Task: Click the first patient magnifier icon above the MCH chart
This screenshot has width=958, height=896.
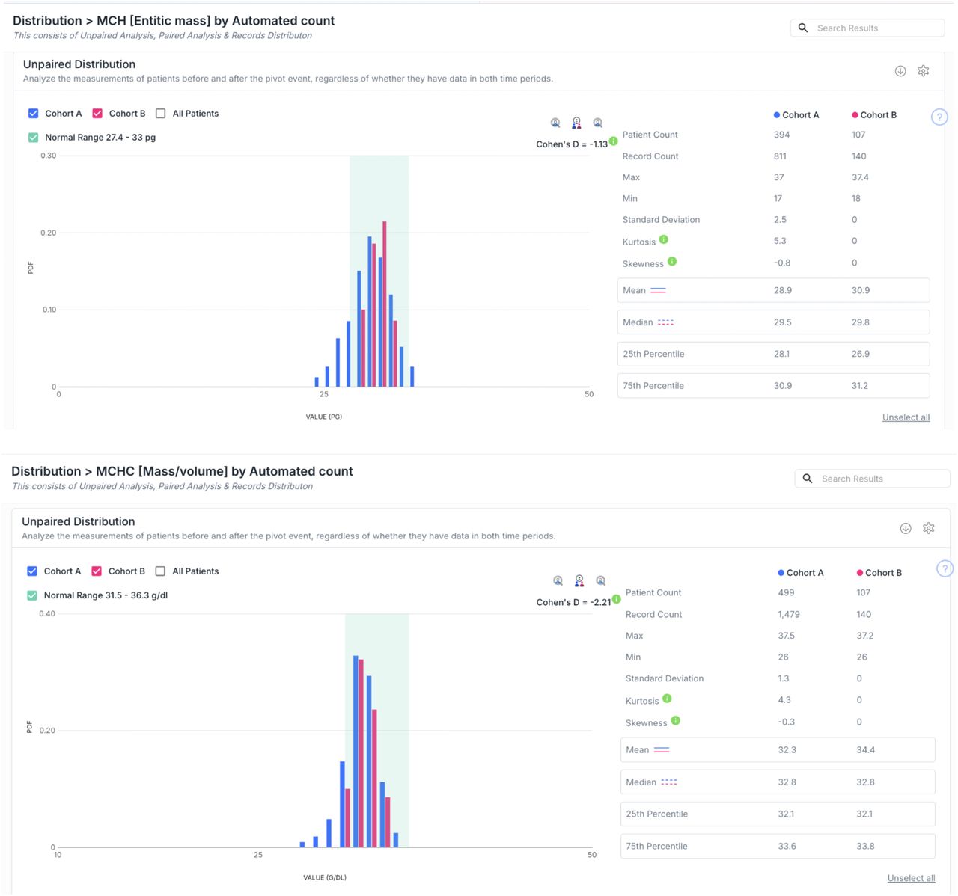Action: 555,123
